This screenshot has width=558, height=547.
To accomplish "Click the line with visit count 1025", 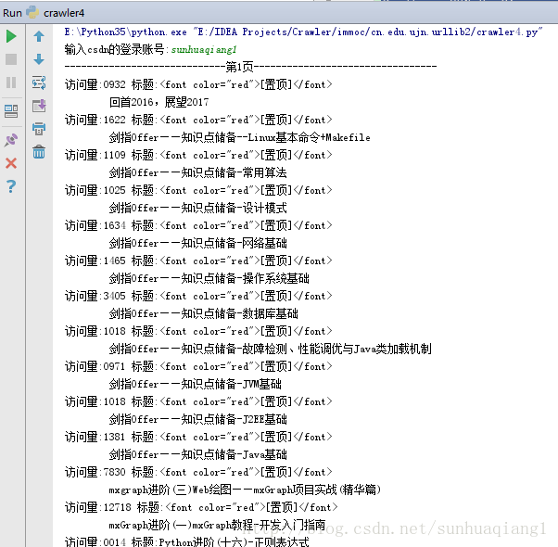I will tap(198, 190).
